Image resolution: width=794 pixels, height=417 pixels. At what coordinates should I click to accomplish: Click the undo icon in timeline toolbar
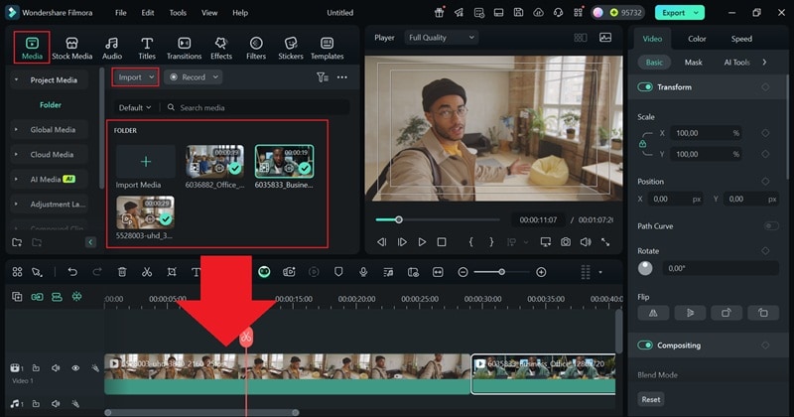pos(72,272)
